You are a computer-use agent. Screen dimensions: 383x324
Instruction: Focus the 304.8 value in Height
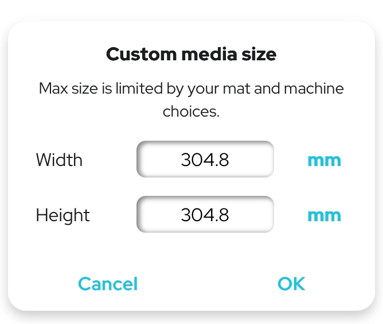coord(205,215)
